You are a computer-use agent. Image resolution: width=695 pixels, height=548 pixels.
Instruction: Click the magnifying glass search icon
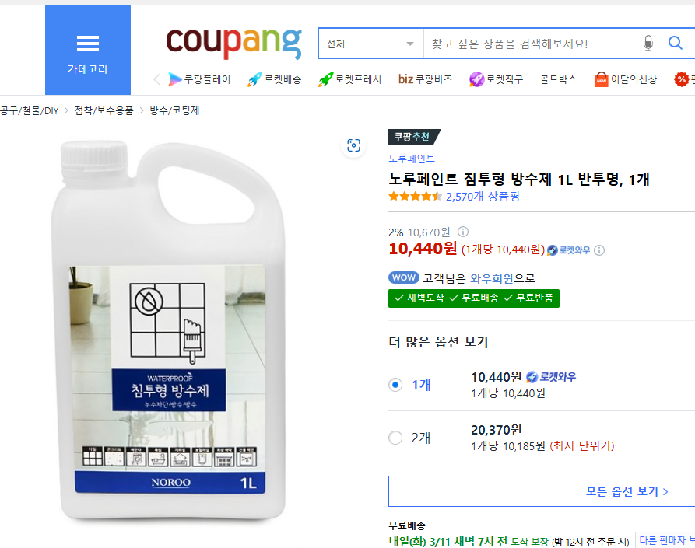point(676,44)
